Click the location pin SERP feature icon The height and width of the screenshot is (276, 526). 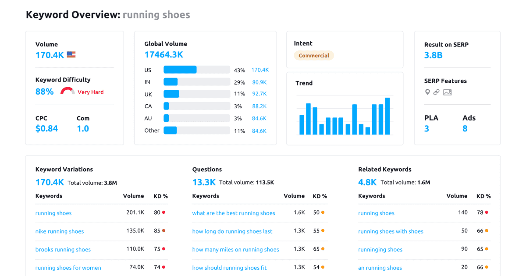427,92
